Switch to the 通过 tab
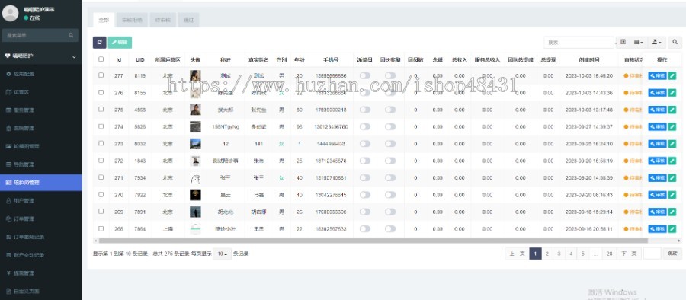Image resolution: width=686 pixels, height=300 pixels. tap(188, 20)
